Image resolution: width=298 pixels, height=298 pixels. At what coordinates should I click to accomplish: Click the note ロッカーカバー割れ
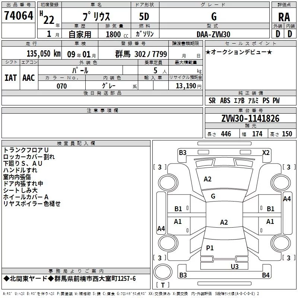click(x=29, y=157)
